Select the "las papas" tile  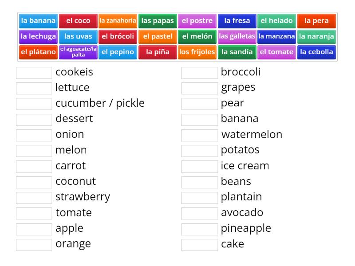point(158,20)
